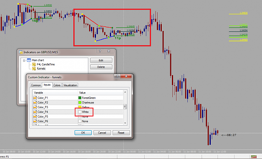Click the Variable column header
The image size is (262, 159).
[x=55, y=93]
